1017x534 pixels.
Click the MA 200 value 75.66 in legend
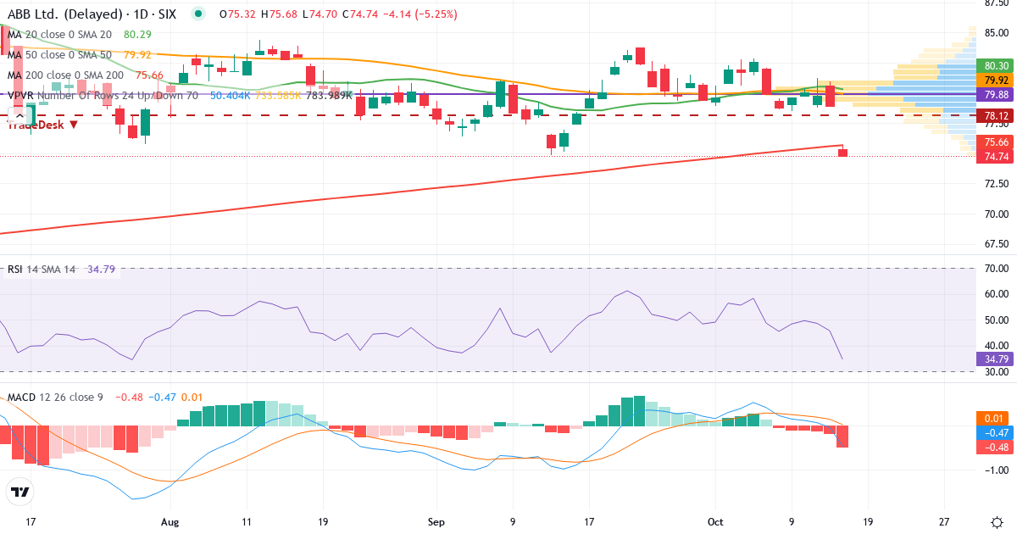tap(149, 75)
